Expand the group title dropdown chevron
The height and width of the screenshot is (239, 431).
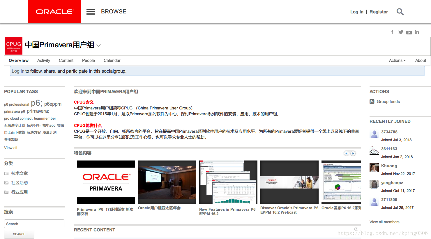(99, 46)
